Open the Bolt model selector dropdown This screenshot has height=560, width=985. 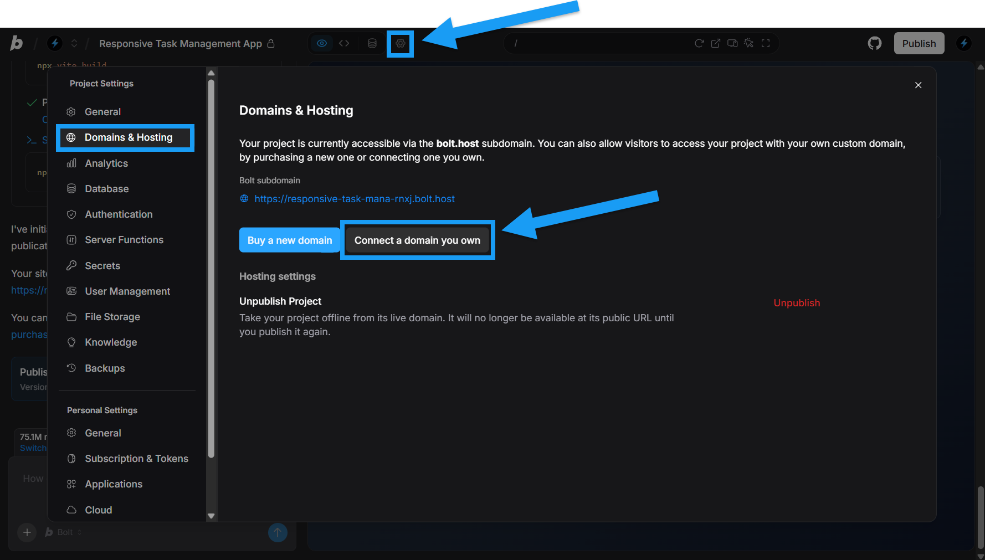point(65,532)
